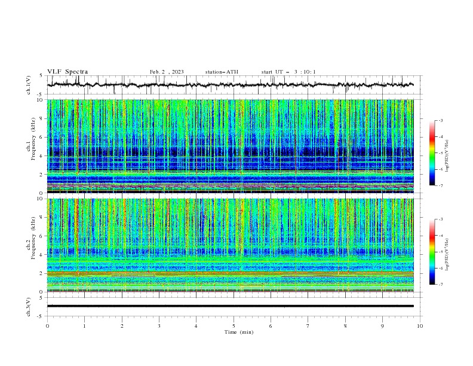Click the time axis tick label "6"
This screenshot has width=473, height=366.
271,326
